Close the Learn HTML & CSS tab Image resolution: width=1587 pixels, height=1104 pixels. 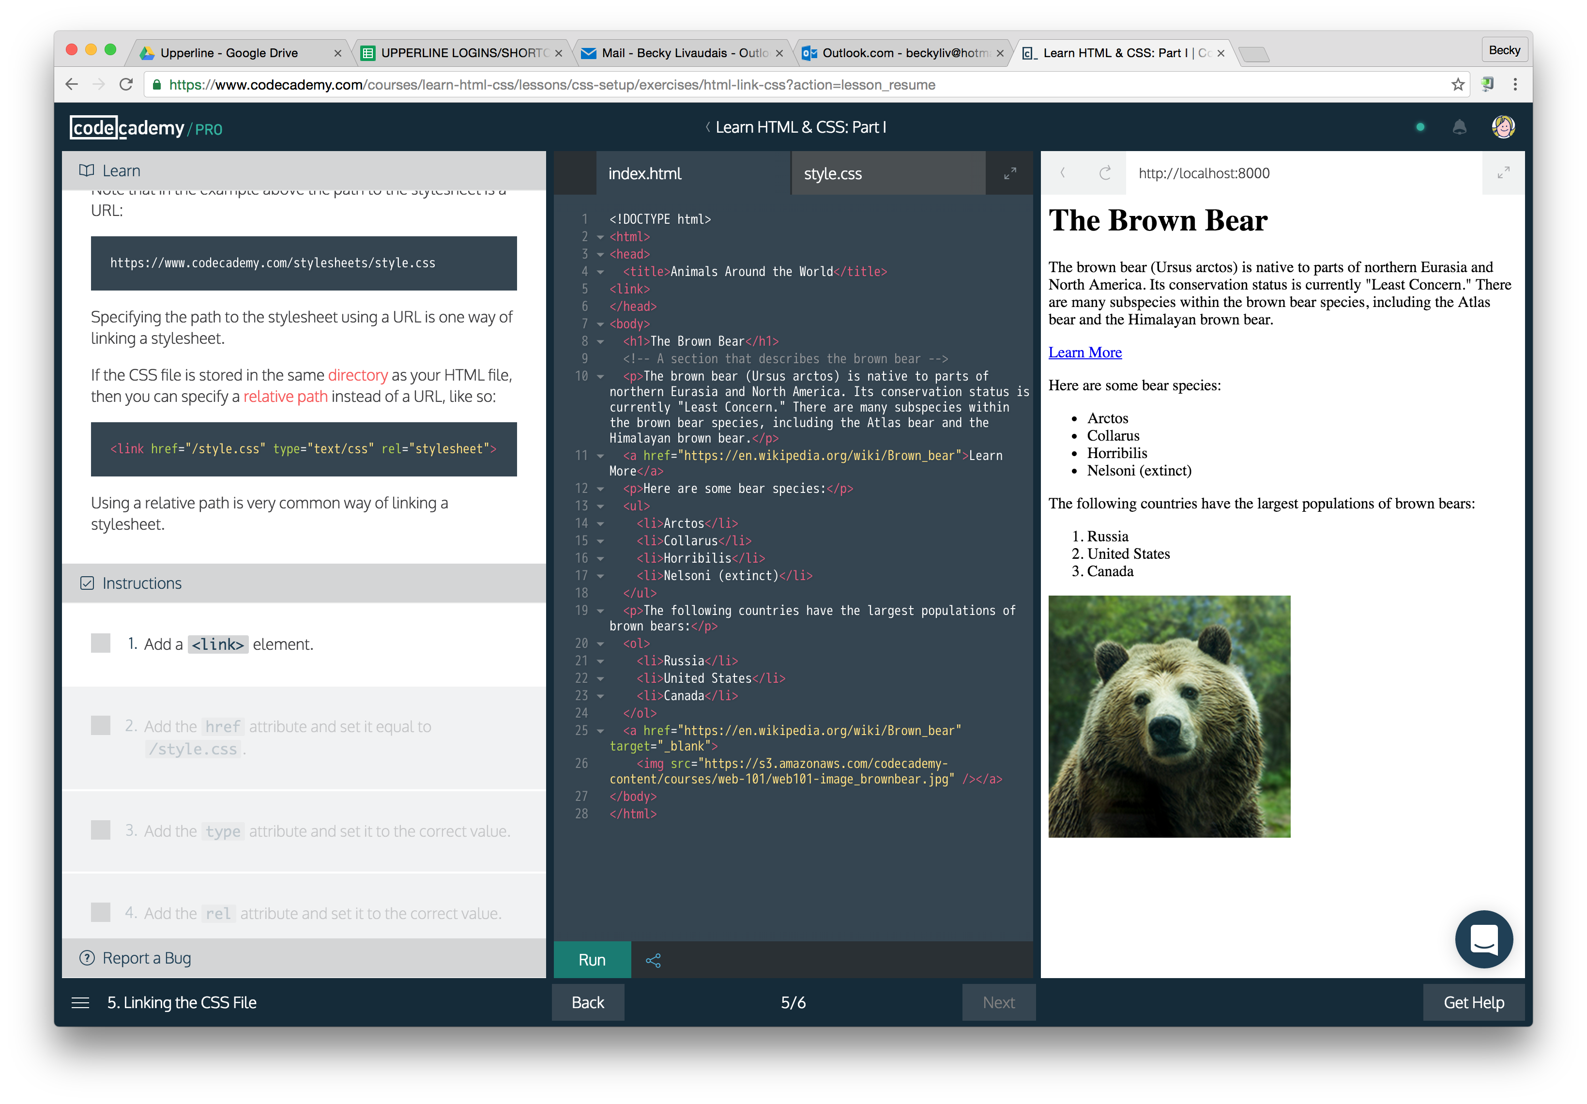pyautogui.click(x=1221, y=53)
